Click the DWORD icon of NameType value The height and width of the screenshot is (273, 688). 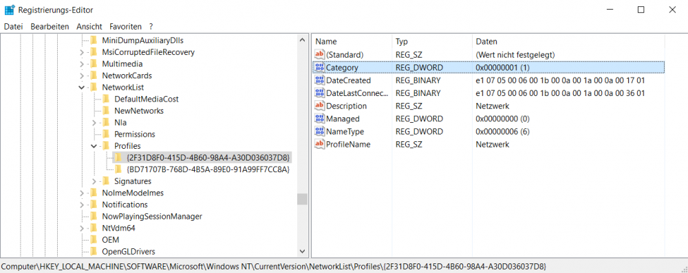(319, 131)
